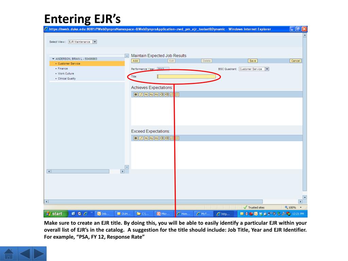Click the 12:21 PM taskbar clock
The width and height of the screenshot is (348, 261).
pyautogui.click(x=298, y=214)
